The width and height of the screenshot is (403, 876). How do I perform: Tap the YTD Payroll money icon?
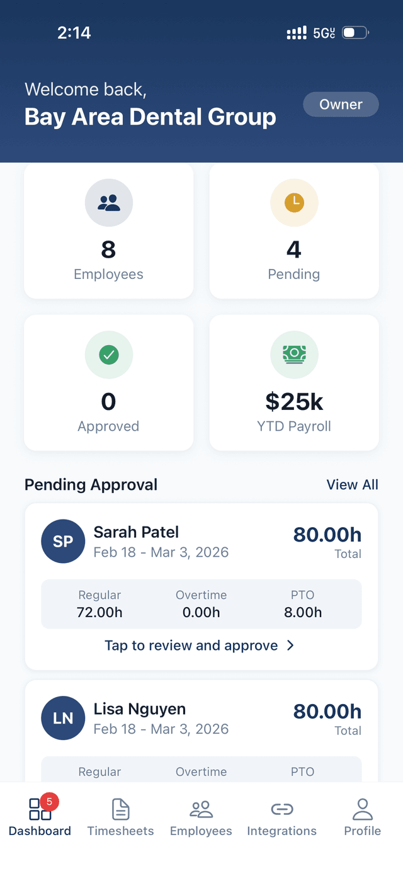coord(294,355)
